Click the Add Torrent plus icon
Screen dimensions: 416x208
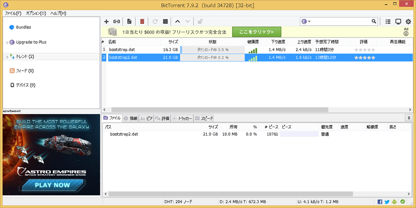[106, 22]
